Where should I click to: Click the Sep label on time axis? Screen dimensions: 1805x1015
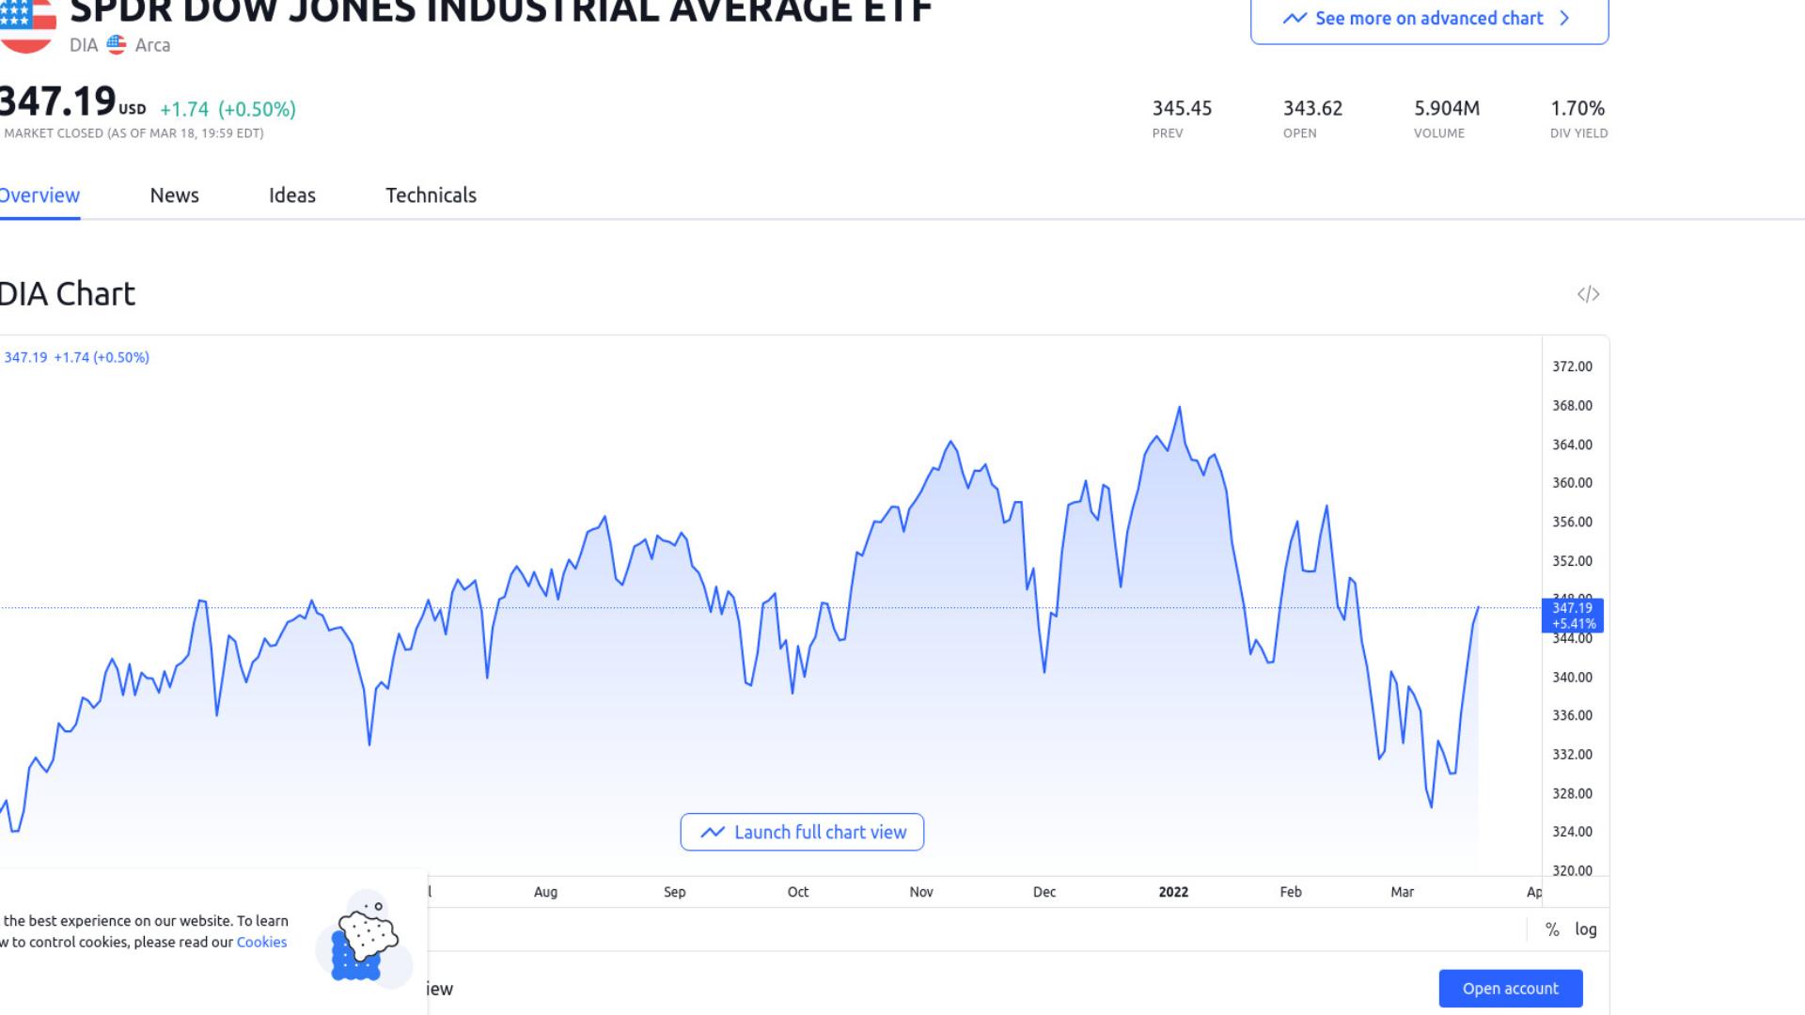675,892
